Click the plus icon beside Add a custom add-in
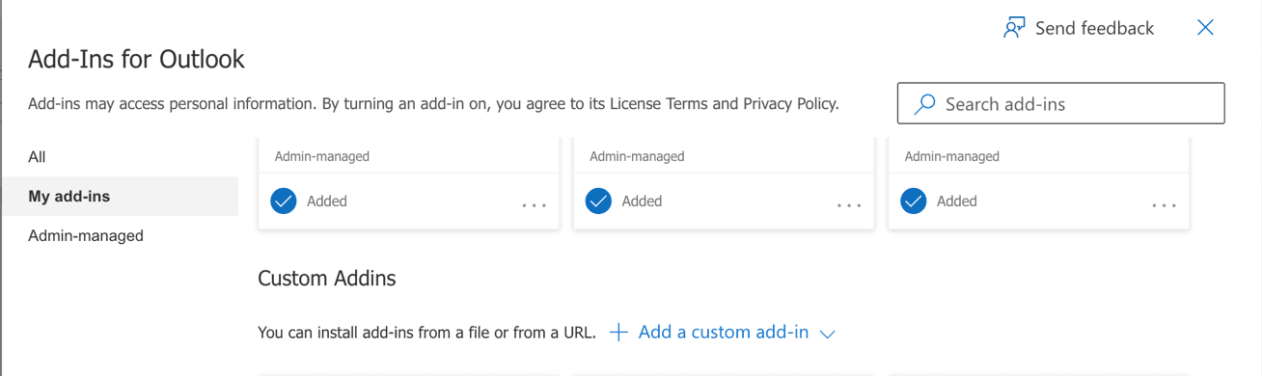Screen dimensions: 1262x376 (x=619, y=332)
